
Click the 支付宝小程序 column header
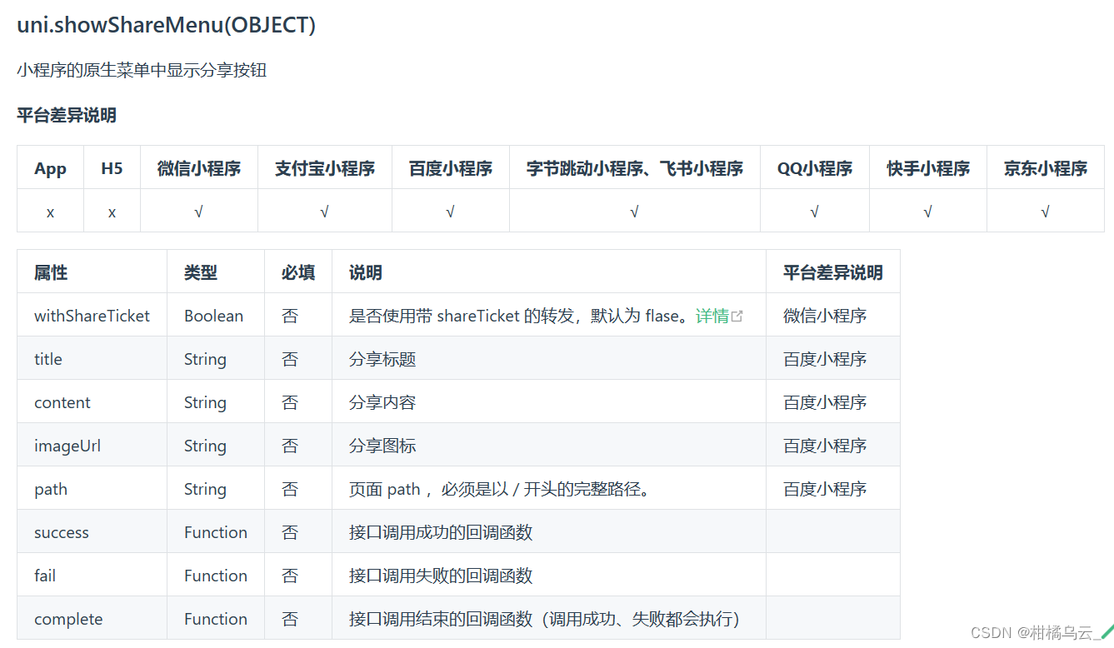tap(325, 168)
